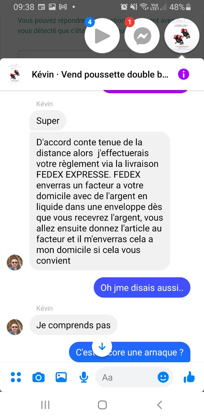204x419 pixels.
Task: Open Android recent apps button
Action: [45, 405]
